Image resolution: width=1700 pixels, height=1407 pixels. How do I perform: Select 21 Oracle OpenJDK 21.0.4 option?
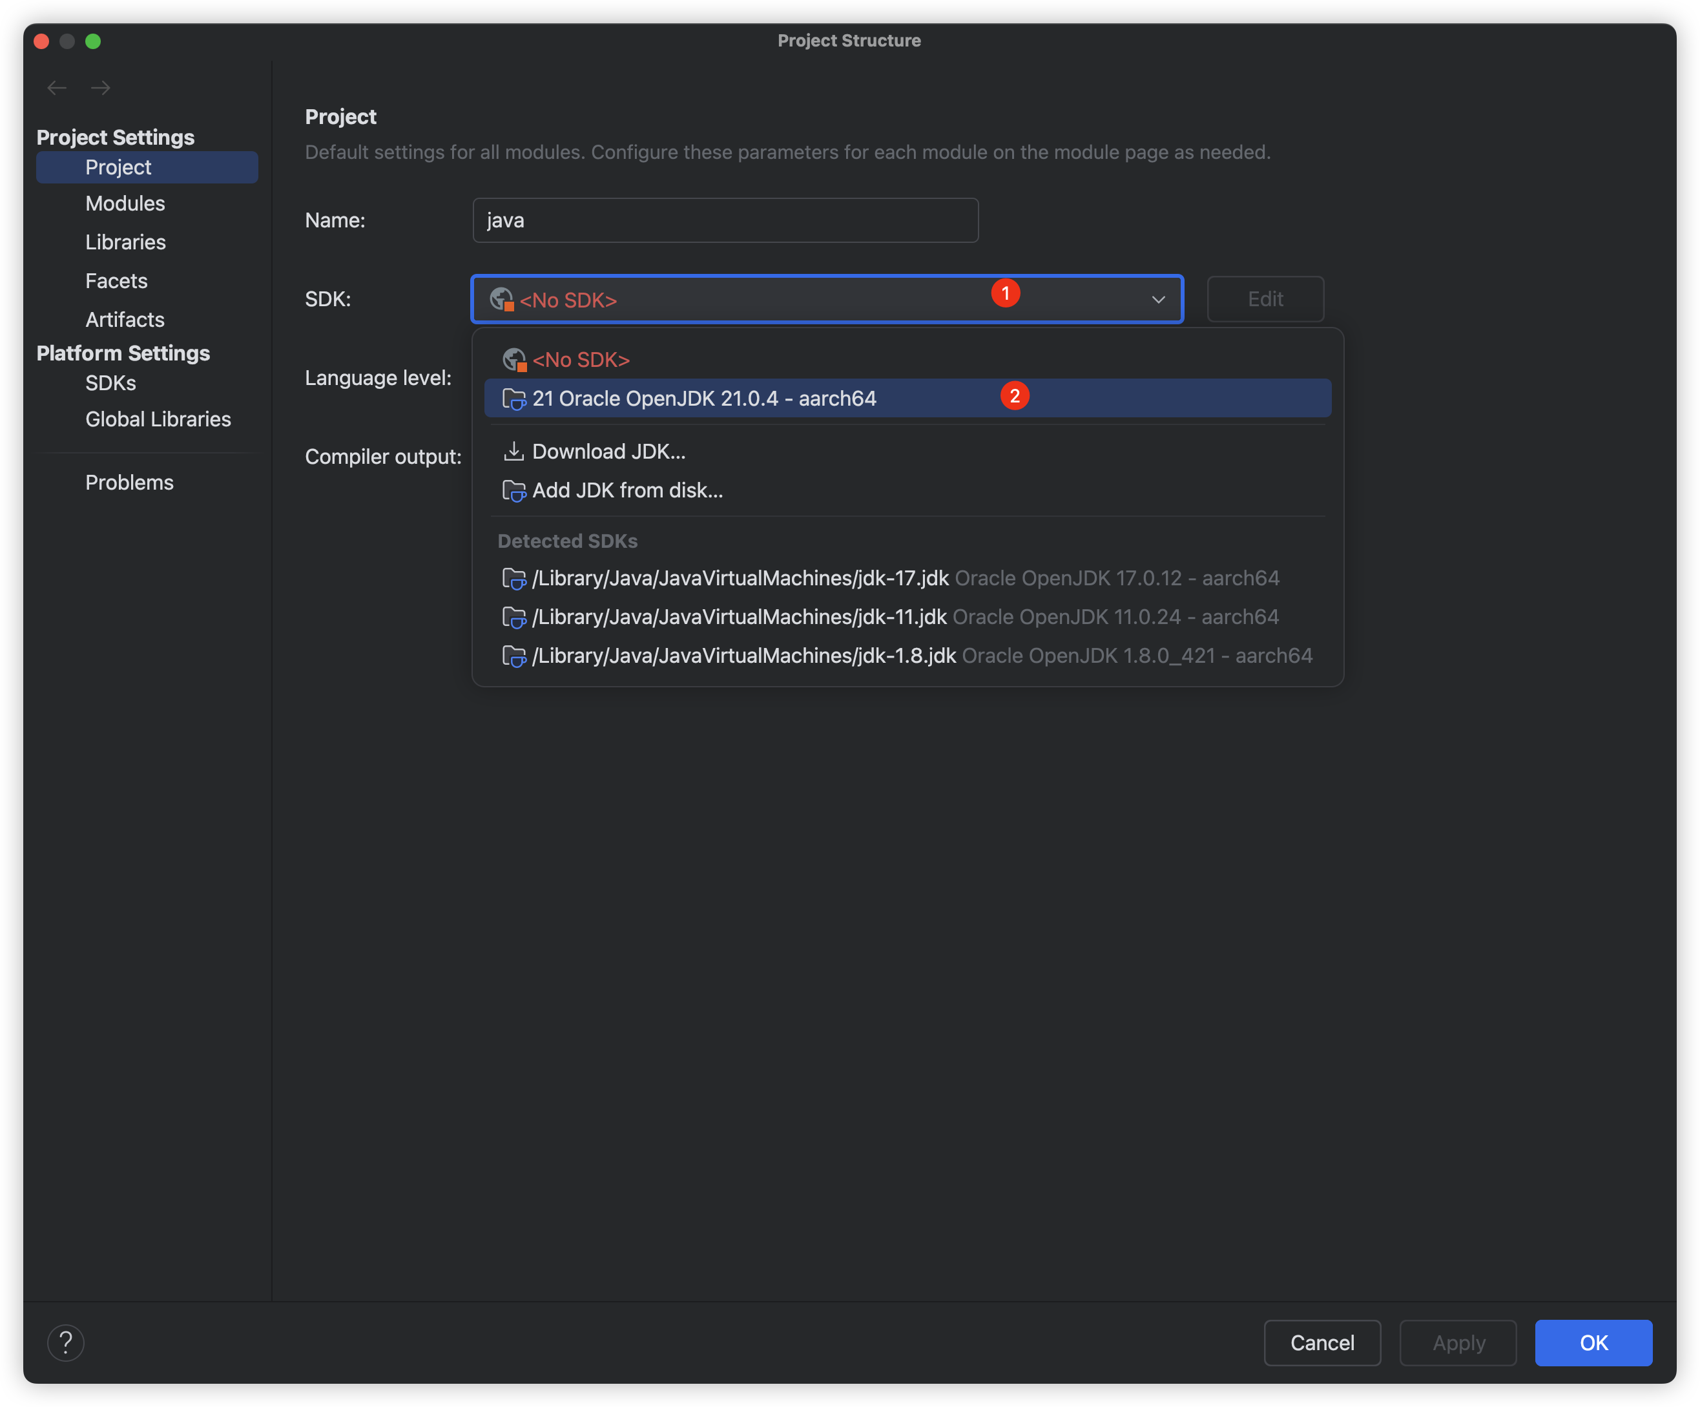[x=704, y=399]
